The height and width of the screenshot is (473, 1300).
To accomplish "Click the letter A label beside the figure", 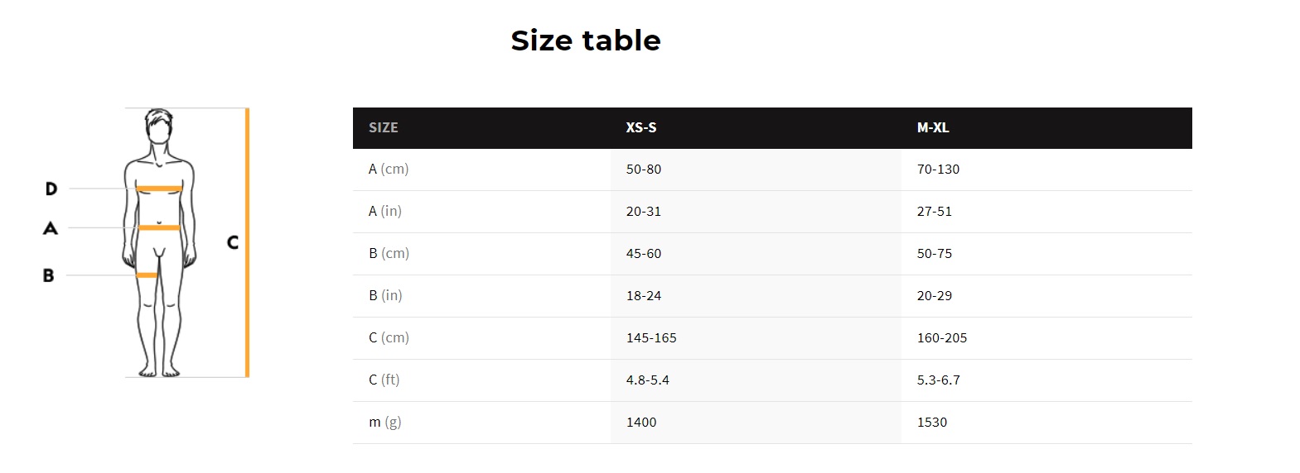I will tap(51, 227).
